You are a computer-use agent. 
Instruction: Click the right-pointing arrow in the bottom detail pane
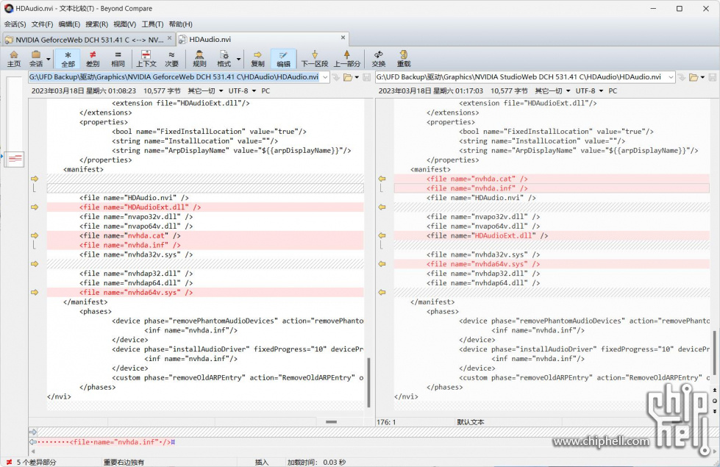33,432
